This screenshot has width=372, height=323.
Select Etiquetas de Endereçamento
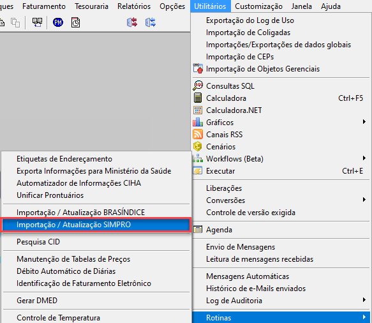pyautogui.click(x=96, y=159)
